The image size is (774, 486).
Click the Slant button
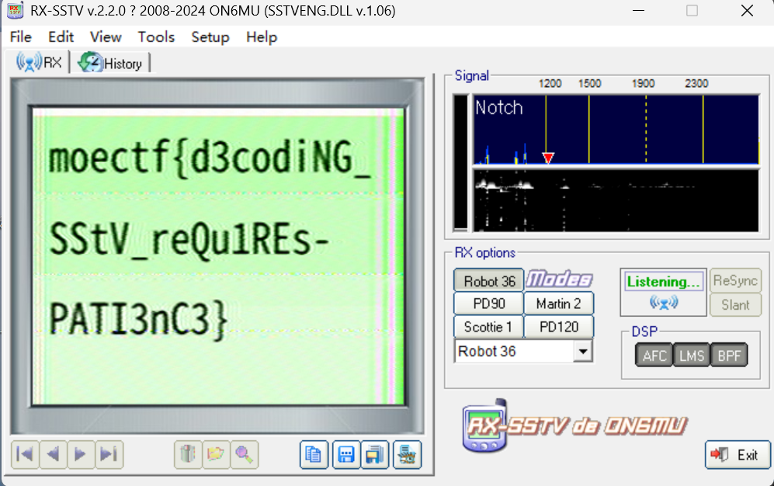(735, 305)
